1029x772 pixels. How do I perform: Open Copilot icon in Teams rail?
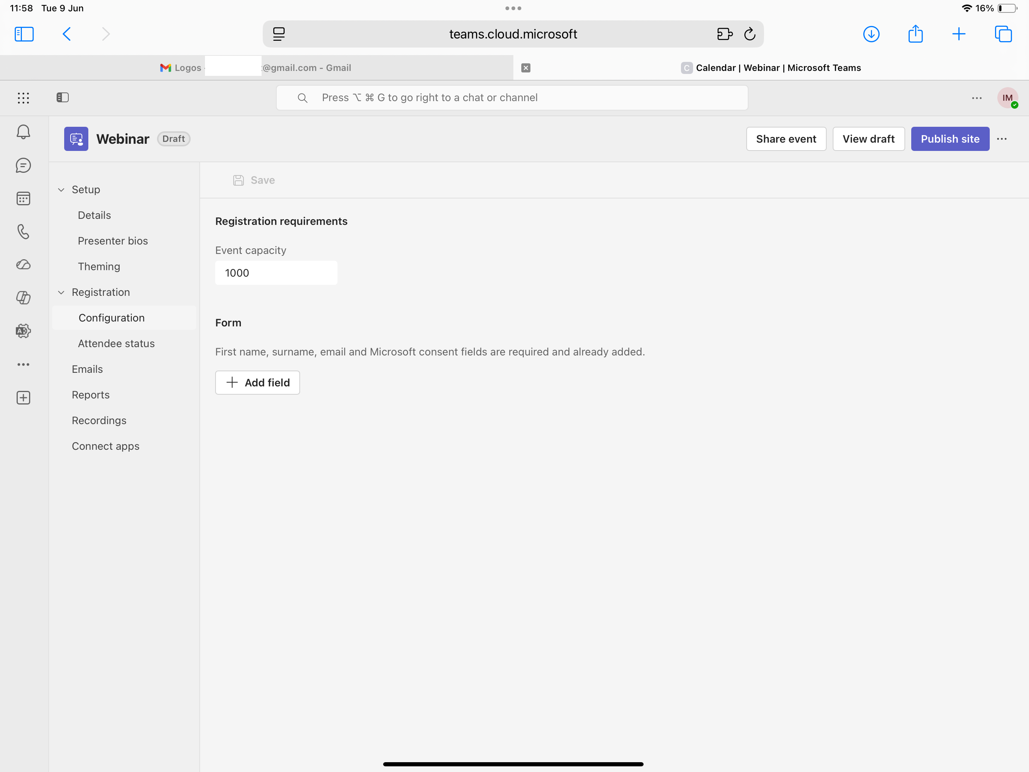coord(23,298)
